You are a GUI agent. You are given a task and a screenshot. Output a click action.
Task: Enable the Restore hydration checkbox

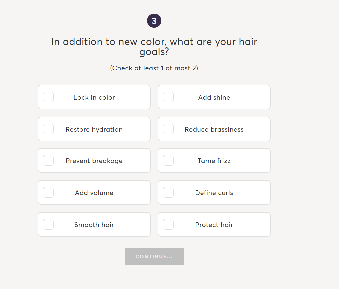tap(48, 129)
